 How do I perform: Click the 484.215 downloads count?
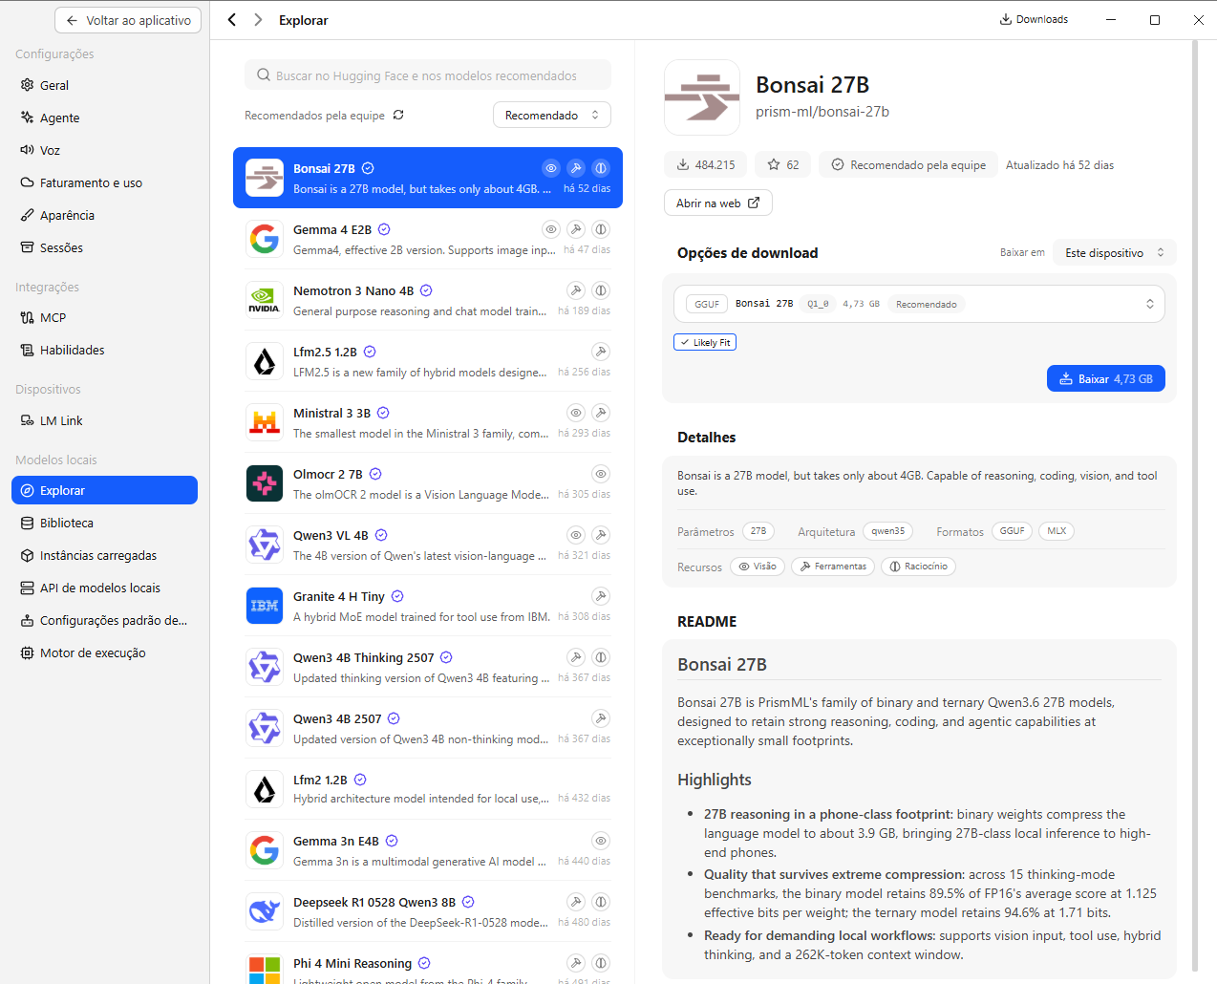706,164
